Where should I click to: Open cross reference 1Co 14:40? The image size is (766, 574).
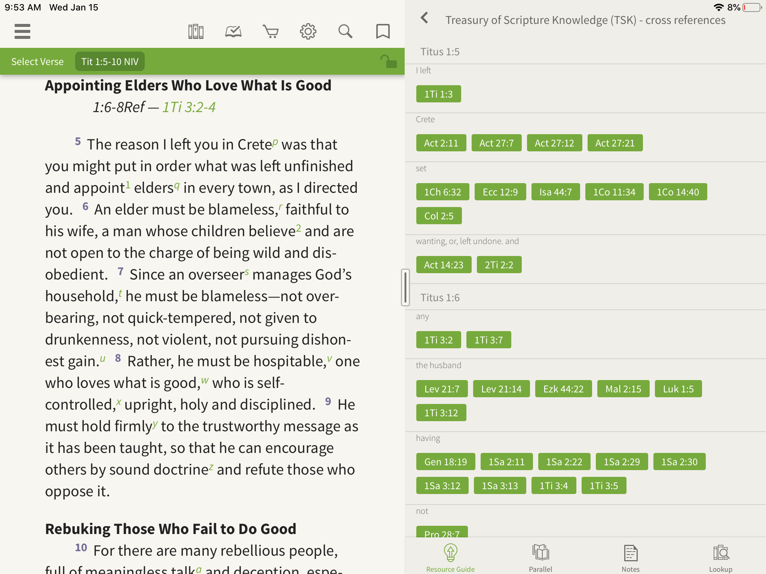point(678,192)
